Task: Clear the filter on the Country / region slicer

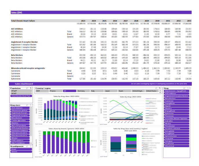Action: tap(159, 88)
